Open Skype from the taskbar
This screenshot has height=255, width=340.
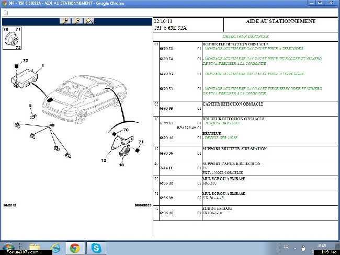pyautogui.click(x=96, y=248)
